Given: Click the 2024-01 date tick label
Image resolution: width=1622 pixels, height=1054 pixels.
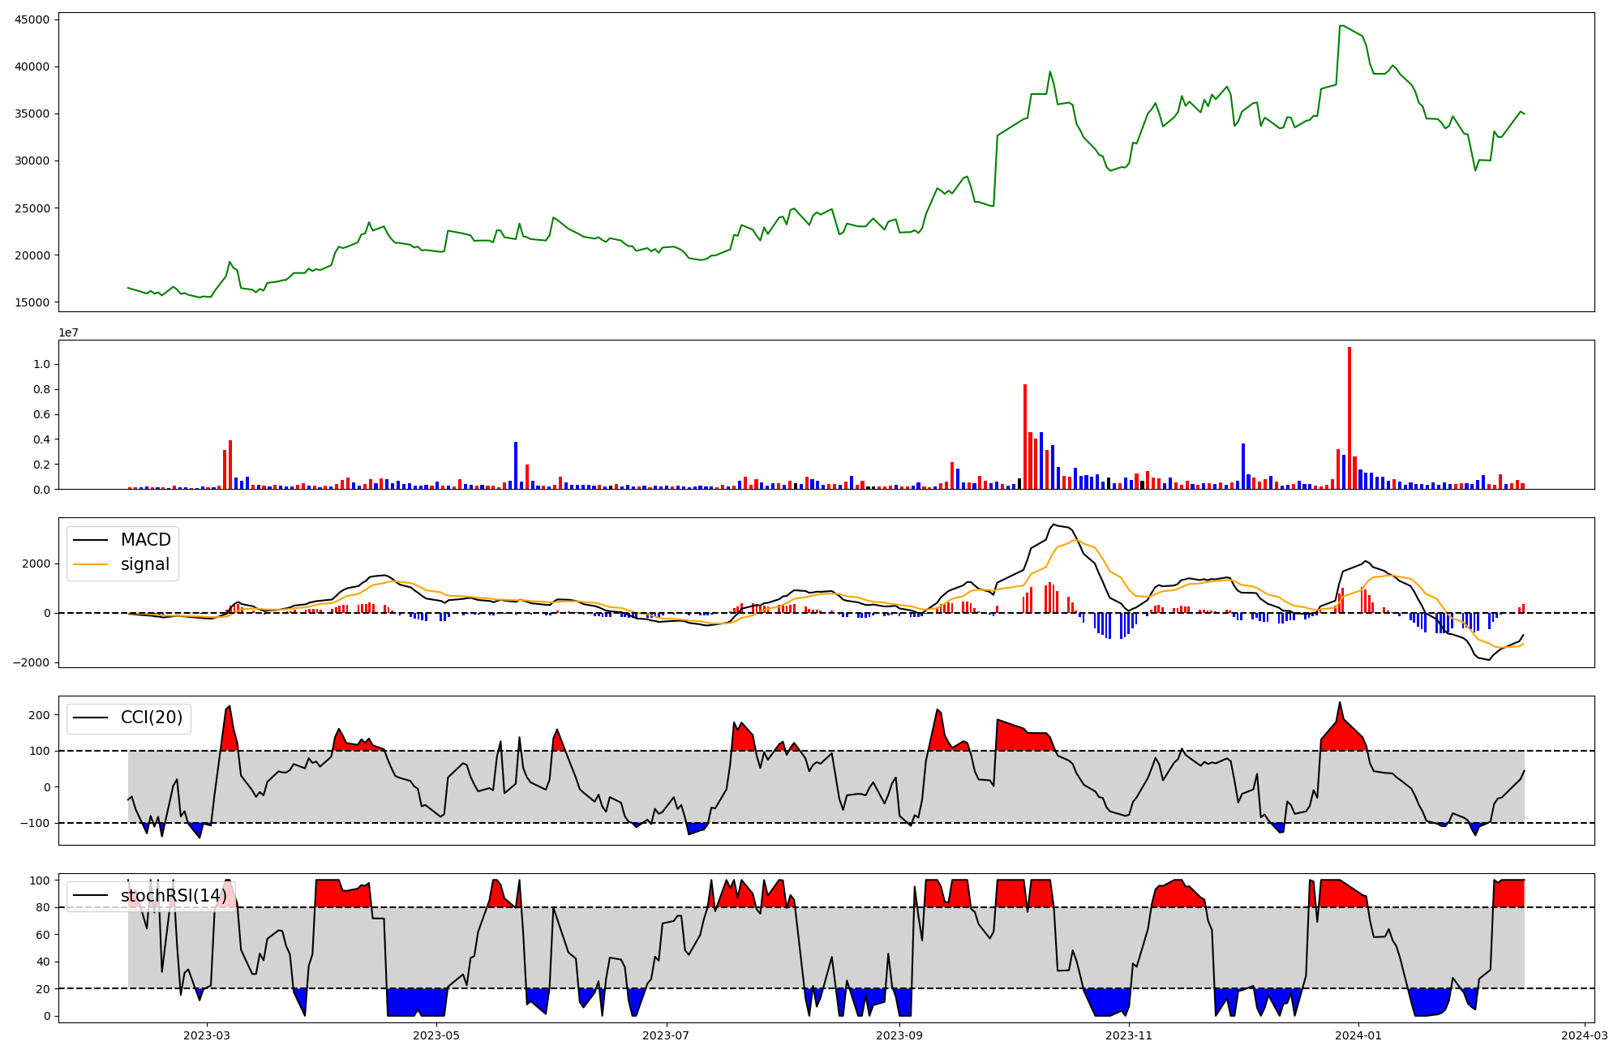Looking at the screenshot, I should coord(1358,1035).
